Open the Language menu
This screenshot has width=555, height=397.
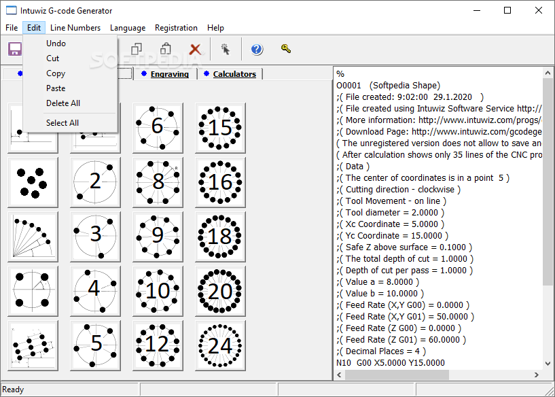pyautogui.click(x=128, y=28)
